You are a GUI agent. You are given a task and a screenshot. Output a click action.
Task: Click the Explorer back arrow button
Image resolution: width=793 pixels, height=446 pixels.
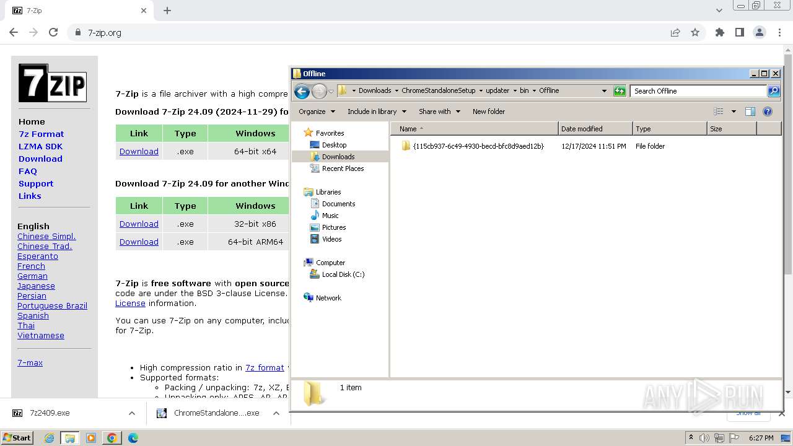[302, 91]
